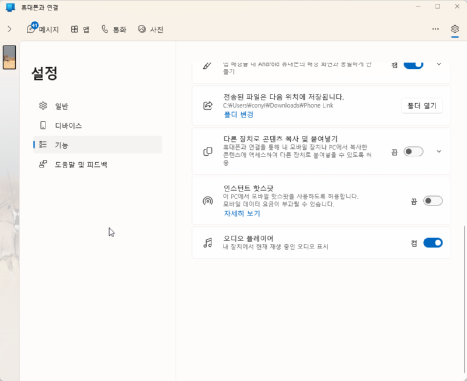Open 디바이스 settings section
This screenshot has width=467, height=381.
point(68,125)
